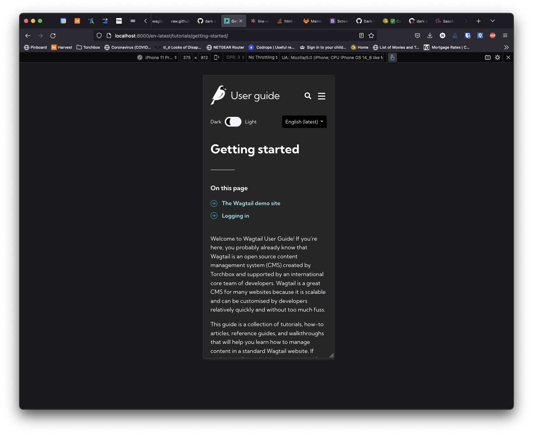Follow the 'Logging in' link

(236, 216)
